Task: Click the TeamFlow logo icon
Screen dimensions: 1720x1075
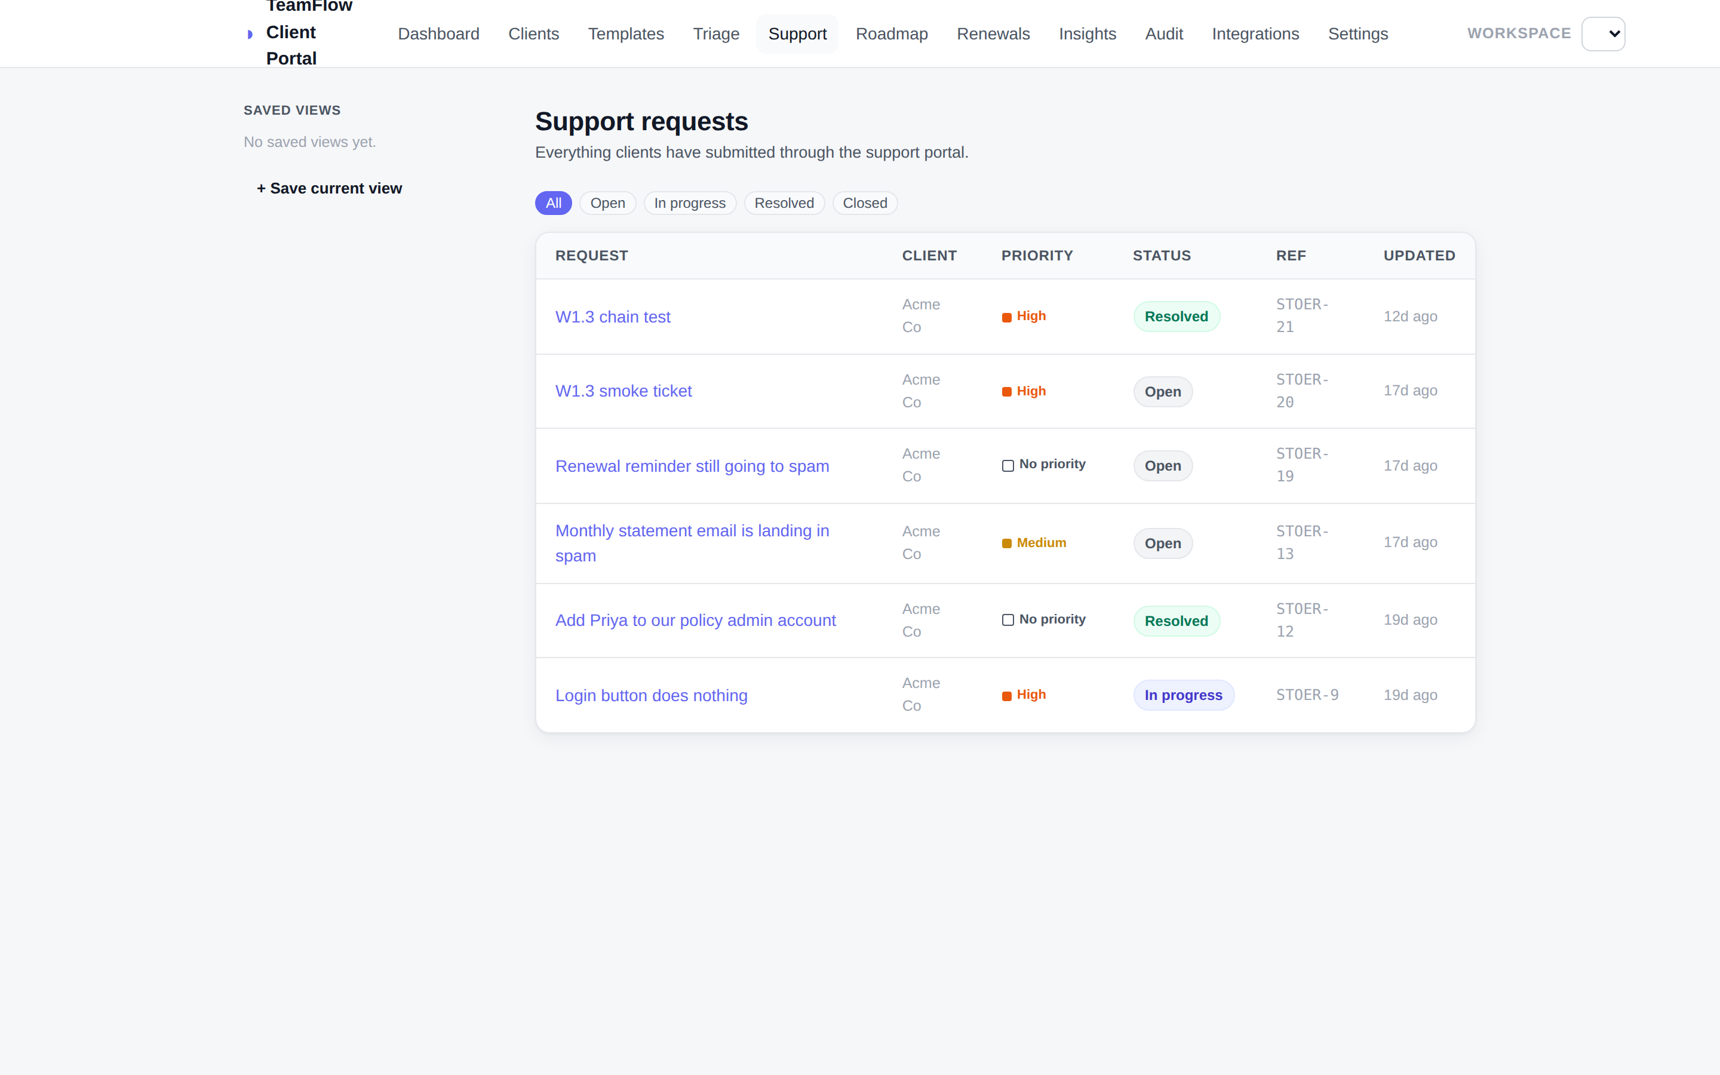Action: pos(250,34)
